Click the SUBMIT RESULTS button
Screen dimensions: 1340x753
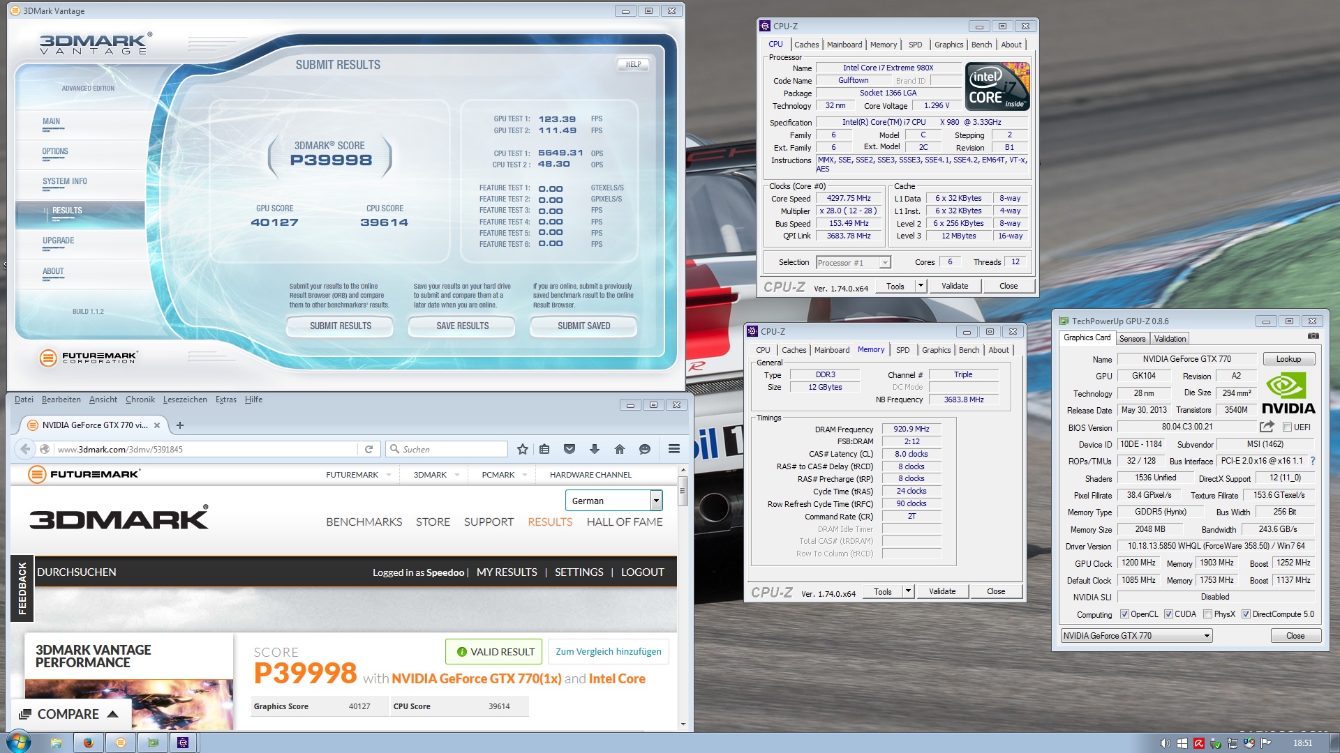[x=340, y=326]
